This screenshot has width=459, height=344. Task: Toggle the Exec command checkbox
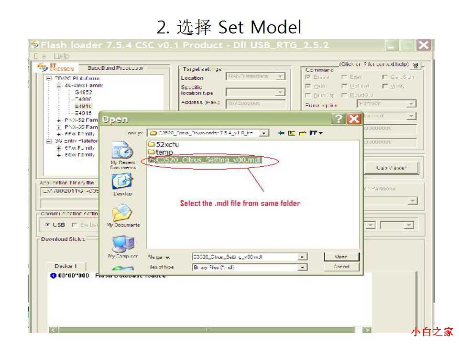coord(344,77)
